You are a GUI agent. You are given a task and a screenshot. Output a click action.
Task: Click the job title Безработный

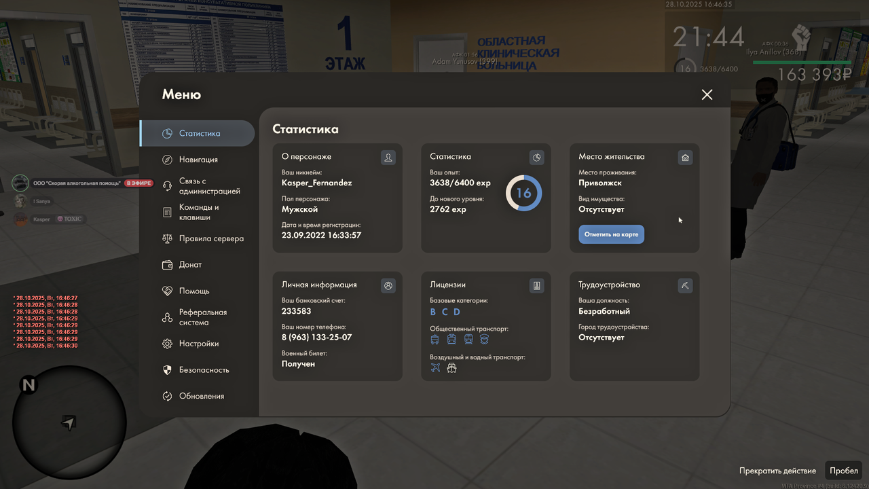pyautogui.click(x=604, y=311)
